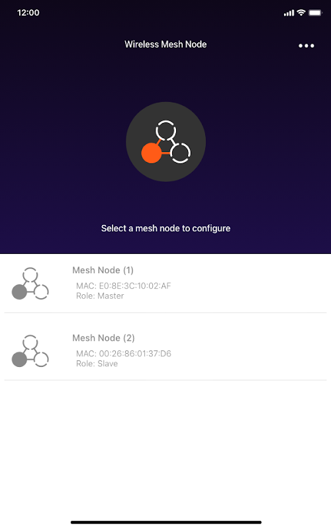This screenshot has width=331, height=529.
Task: Tap the Wireless Mesh Node title
Action: click(165, 44)
